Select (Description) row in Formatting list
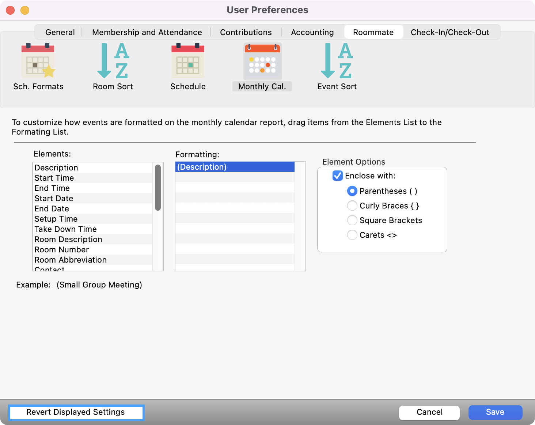This screenshot has height=425, width=535. click(235, 167)
